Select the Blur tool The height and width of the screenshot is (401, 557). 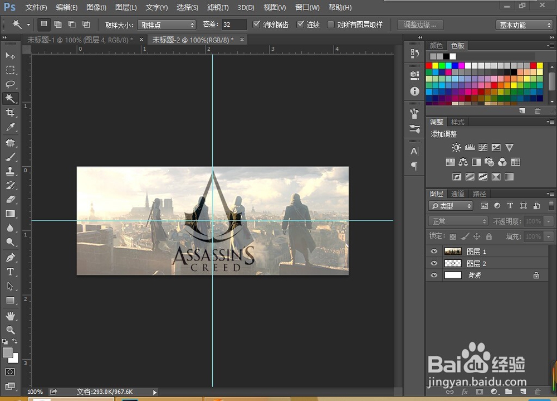(10, 228)
